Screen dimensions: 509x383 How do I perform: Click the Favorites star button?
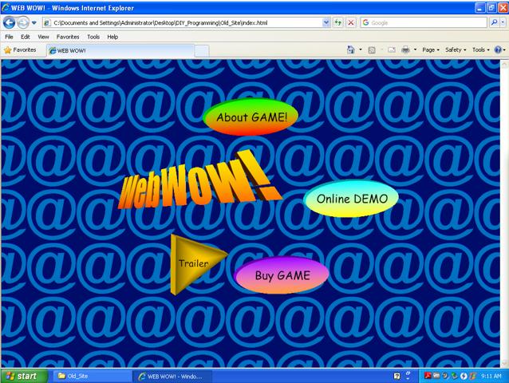coord(20,50)
